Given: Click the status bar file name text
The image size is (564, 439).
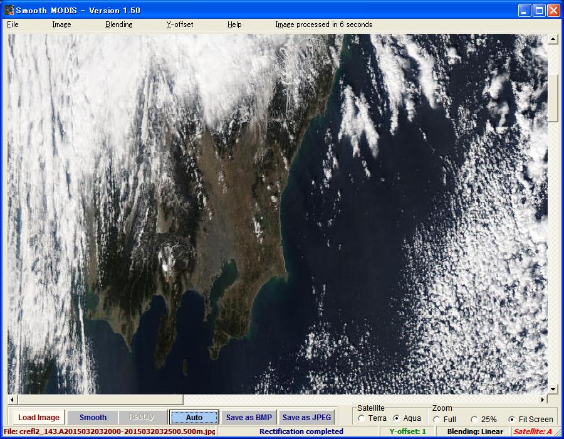Looking at the screenshot, I should (x=109, y=431).
